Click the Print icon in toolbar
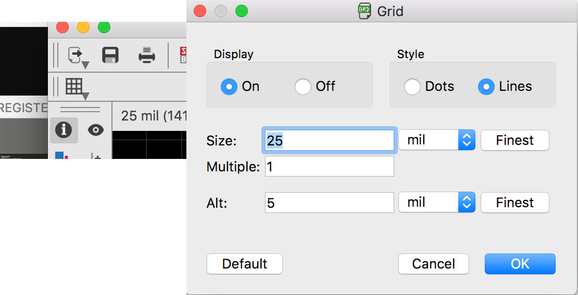Screen dimensions: 578x295 (147, 56)
